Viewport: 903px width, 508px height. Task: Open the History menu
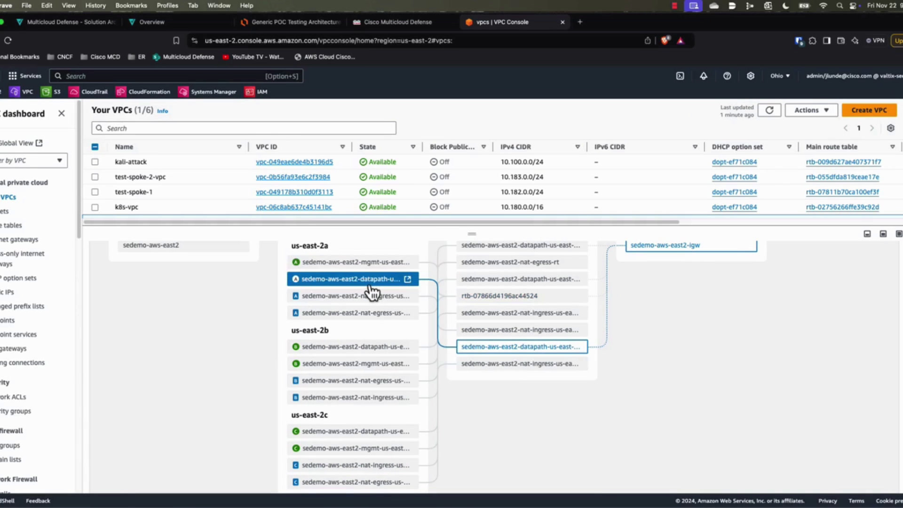95,6
